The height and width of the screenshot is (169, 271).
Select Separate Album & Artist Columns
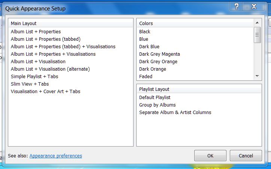175,113
